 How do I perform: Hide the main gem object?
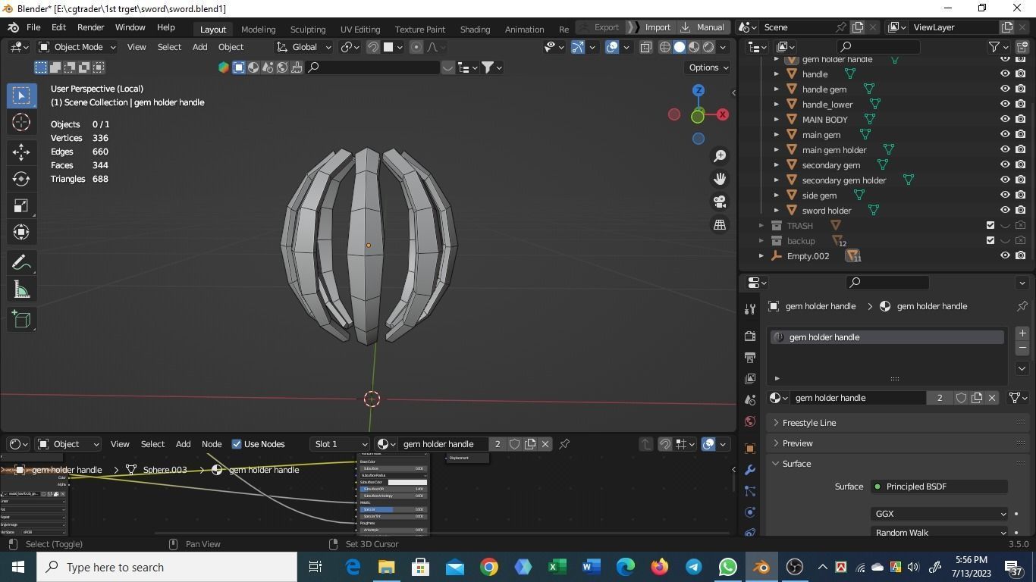click(1005, 135)
